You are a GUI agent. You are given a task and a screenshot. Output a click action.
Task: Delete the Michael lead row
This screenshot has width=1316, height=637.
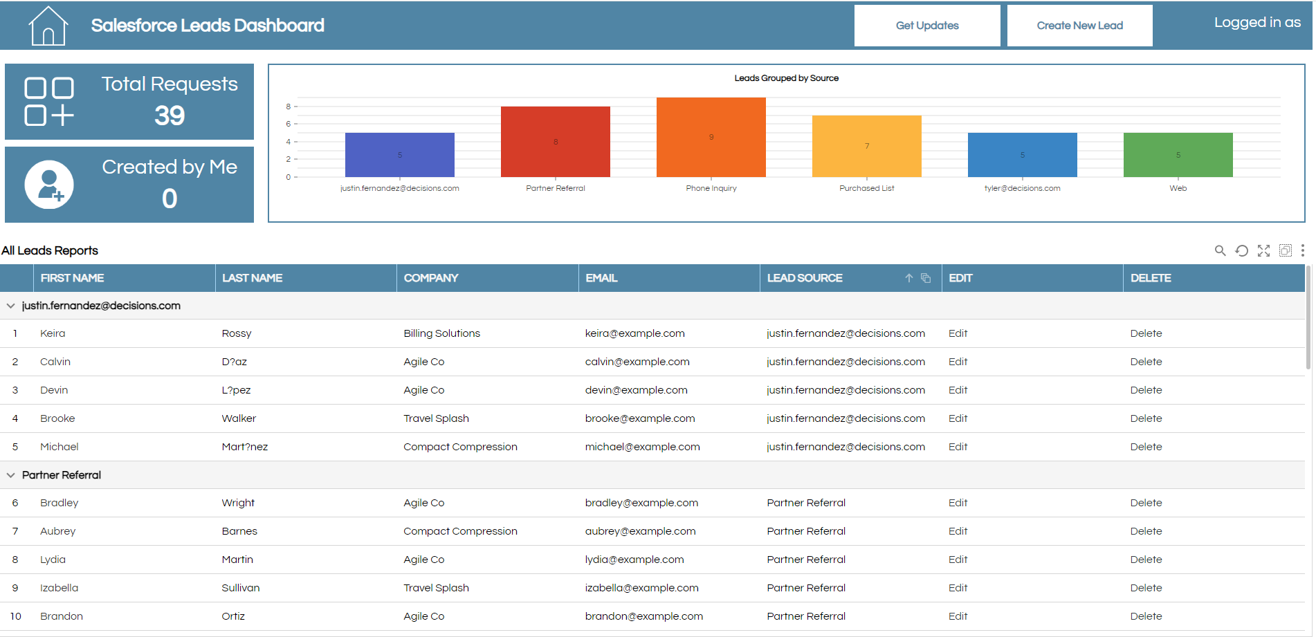[1146, 447]
